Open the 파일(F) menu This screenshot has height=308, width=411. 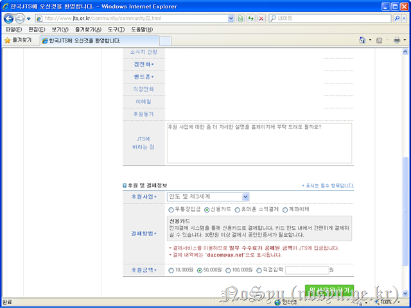13,30
